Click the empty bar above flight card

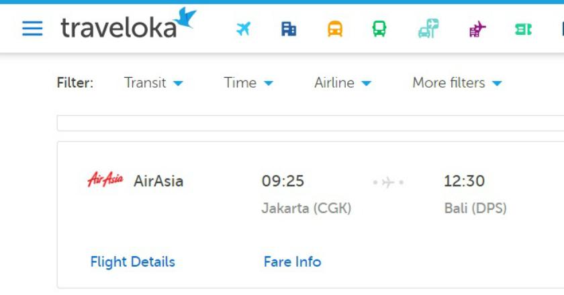click(309, 123)
